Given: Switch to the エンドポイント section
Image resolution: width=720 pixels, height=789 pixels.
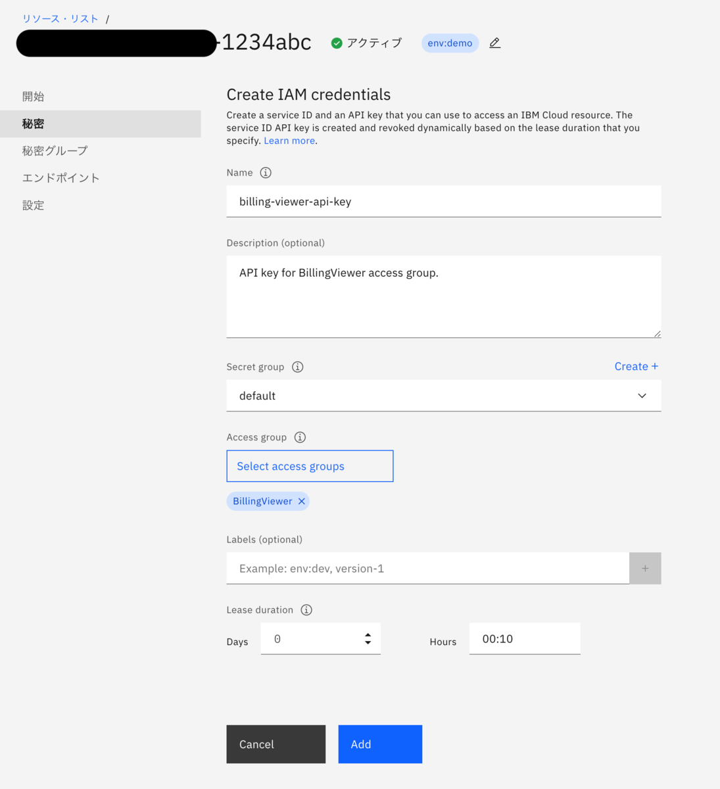Looking at the screenshot, I should coord(61,178).
